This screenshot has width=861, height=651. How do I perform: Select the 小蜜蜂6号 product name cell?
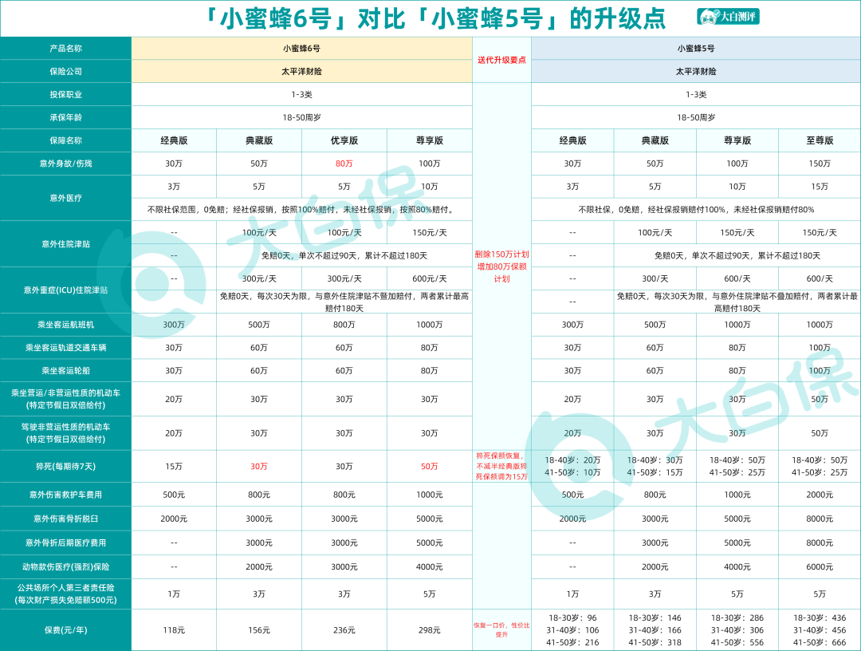301,49
